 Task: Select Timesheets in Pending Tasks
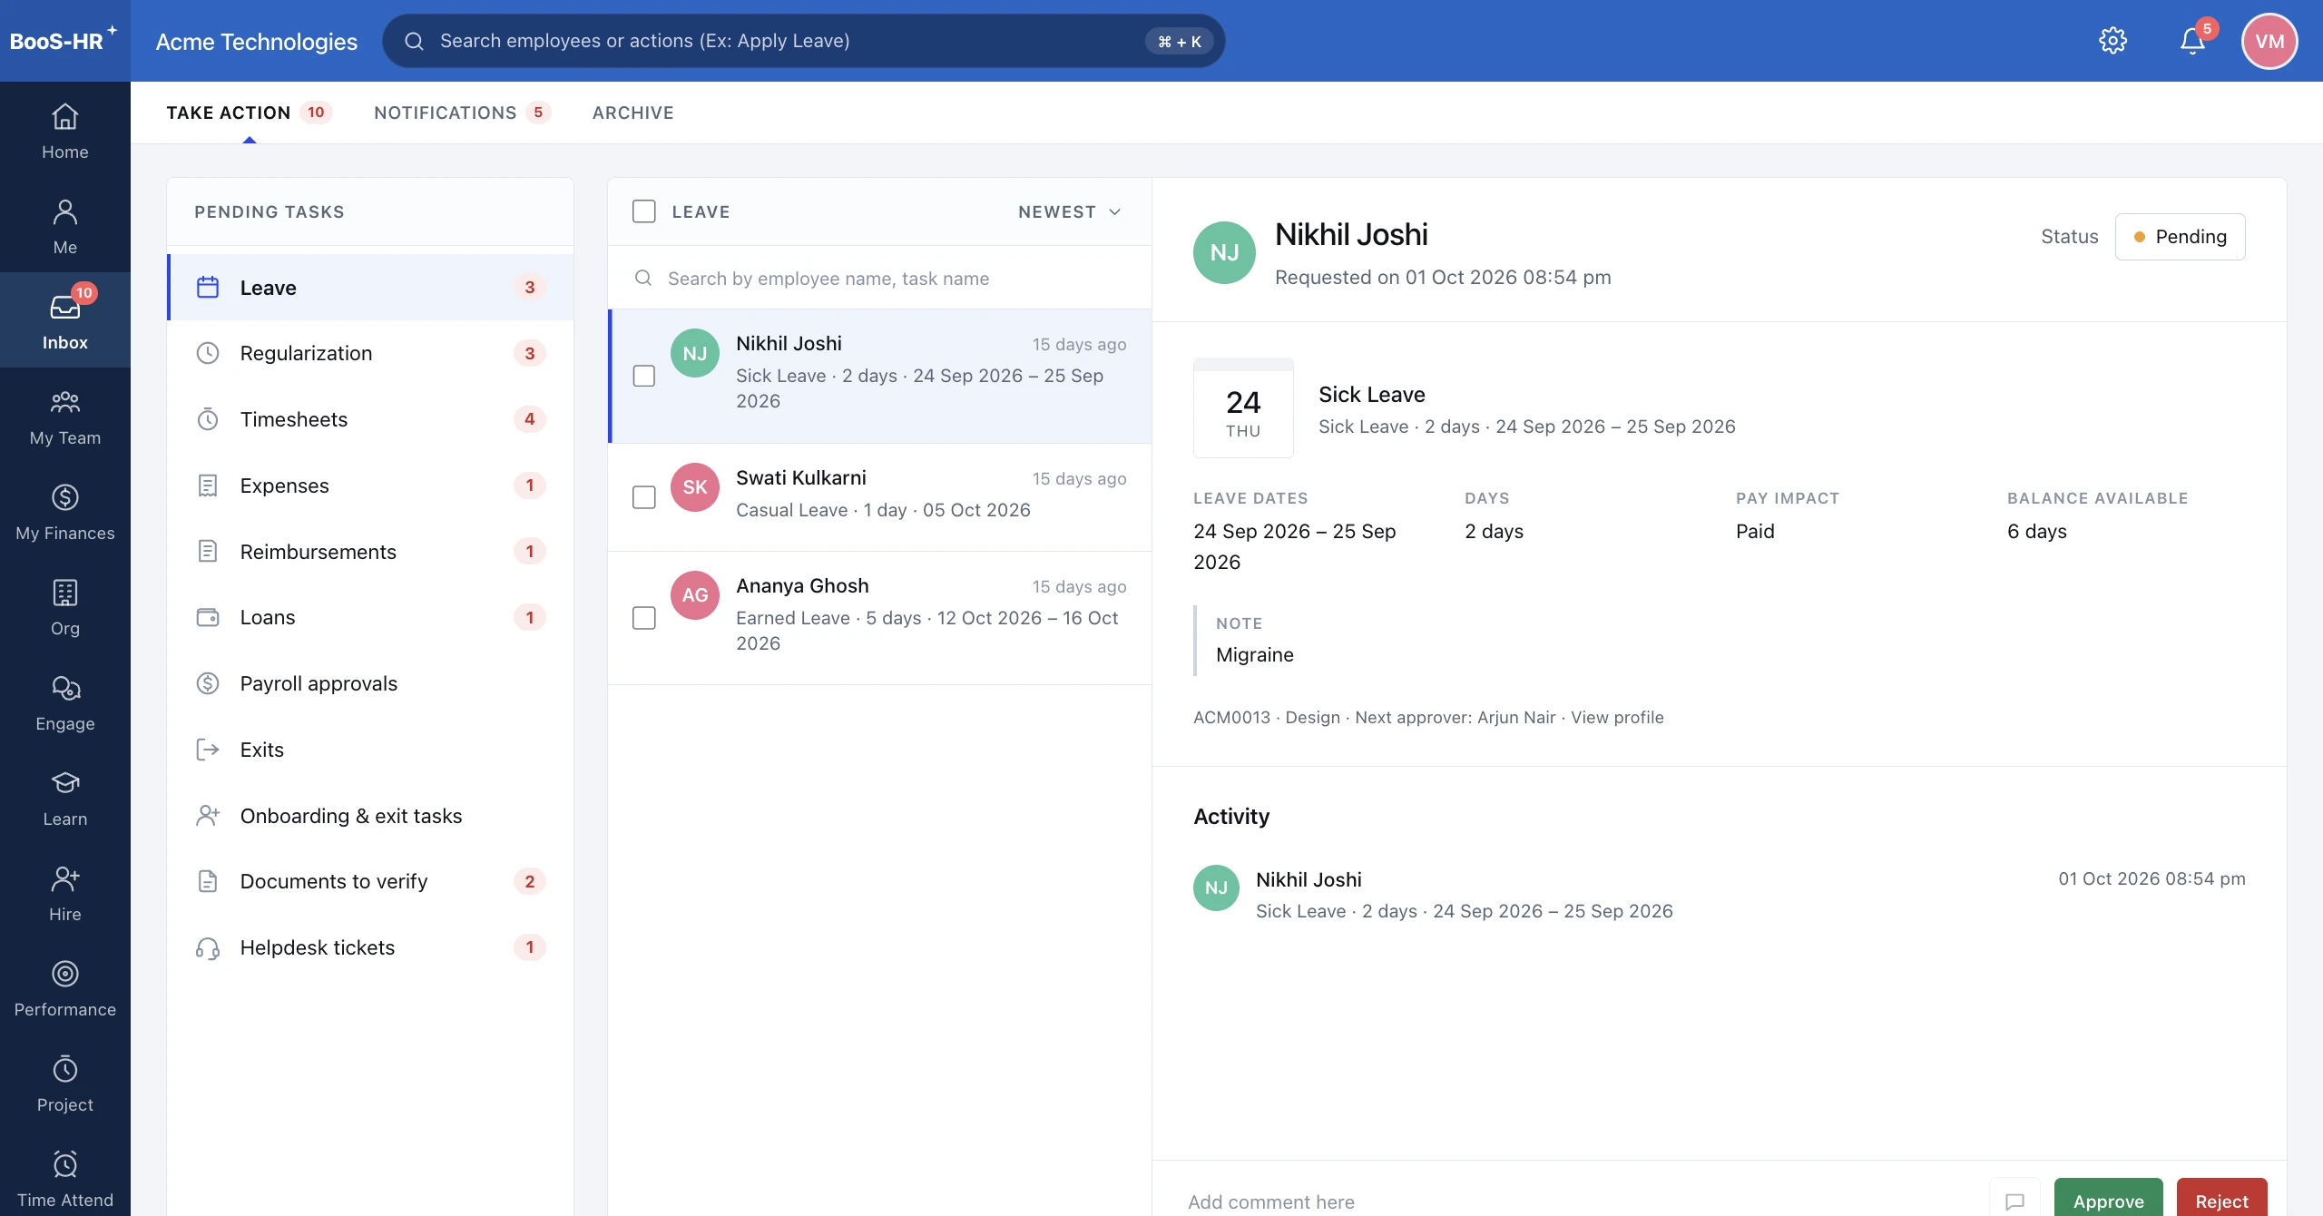coord(370,419)
